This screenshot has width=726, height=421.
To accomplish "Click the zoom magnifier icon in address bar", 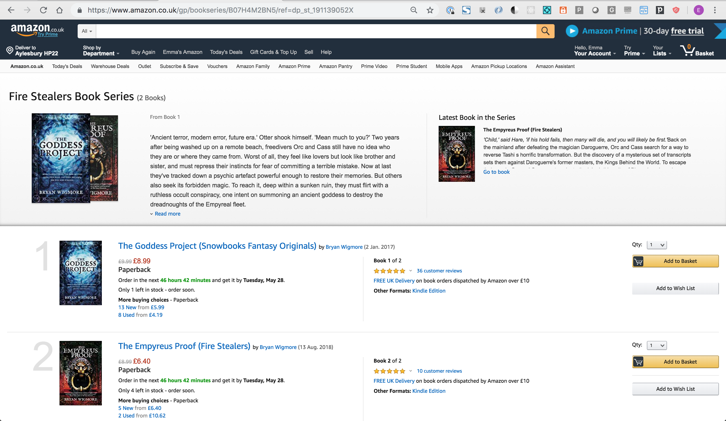I will coord(414,10).
